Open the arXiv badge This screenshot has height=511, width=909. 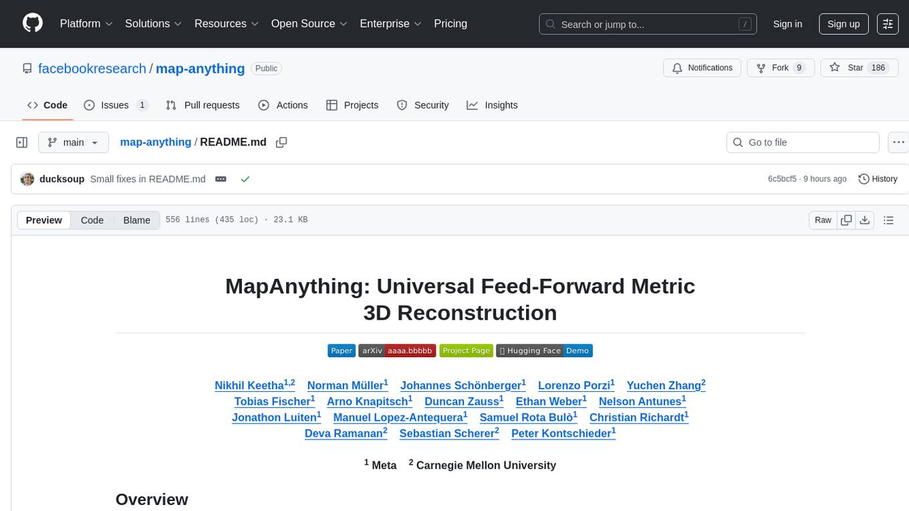[x=397, y=350]
